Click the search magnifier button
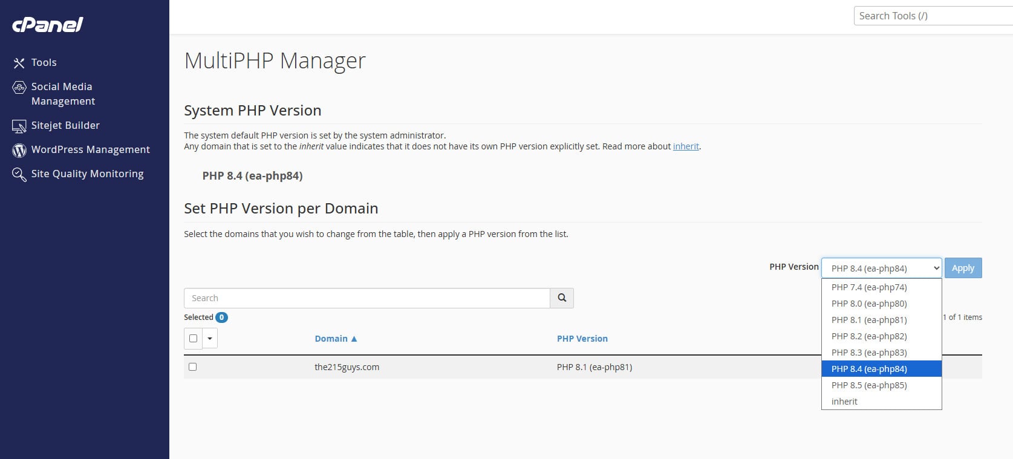 click(562, 298)
